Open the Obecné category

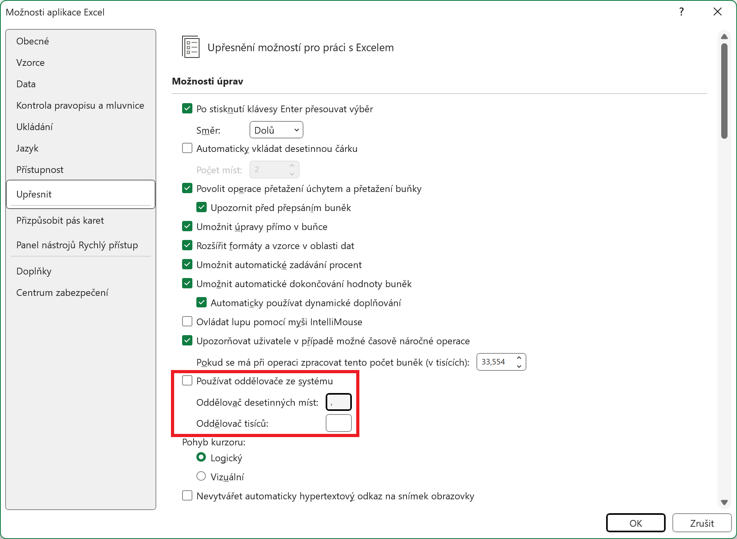(x=81, y=41)
